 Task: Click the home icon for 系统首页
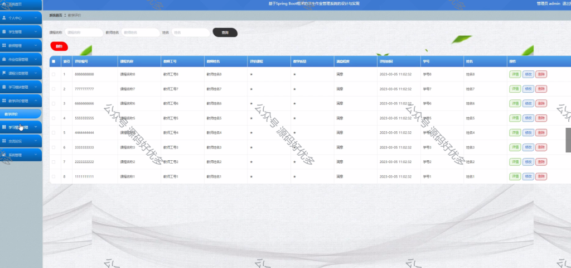4,4
